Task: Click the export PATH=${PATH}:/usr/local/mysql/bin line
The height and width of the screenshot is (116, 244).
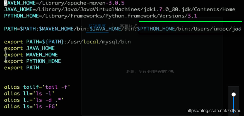Action: point(67,42)
